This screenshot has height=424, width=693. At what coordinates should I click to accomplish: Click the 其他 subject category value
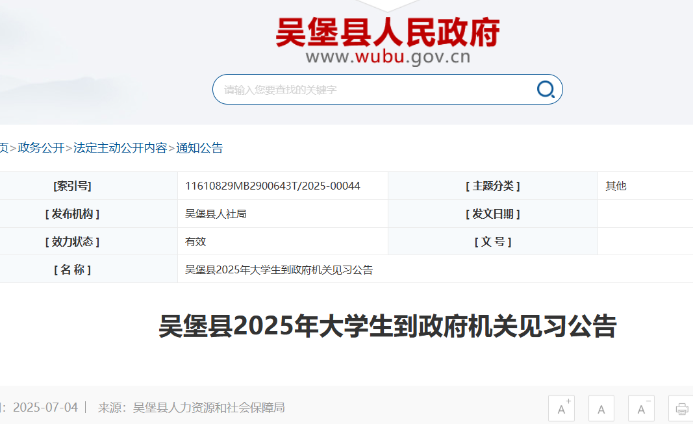point(616,186)
